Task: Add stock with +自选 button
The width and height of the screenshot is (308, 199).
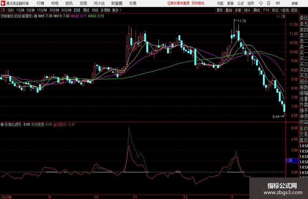Action: [285, 10]
